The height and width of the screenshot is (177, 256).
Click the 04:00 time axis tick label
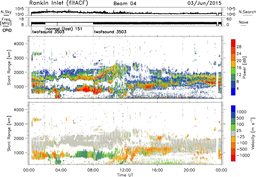pos(61,170)
